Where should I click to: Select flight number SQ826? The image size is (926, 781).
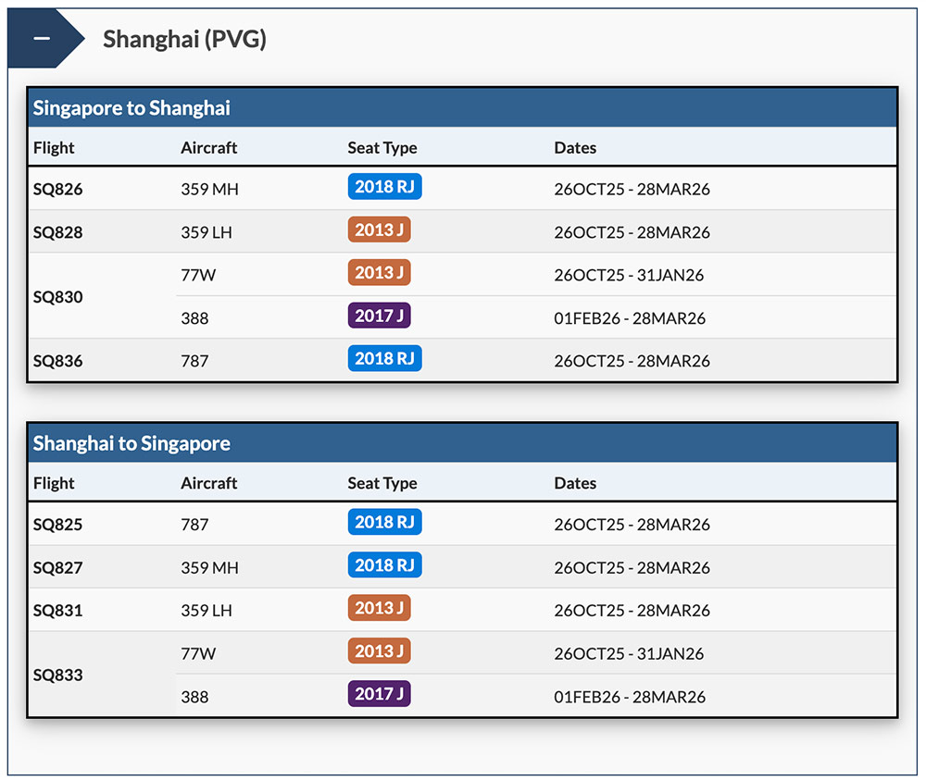click(x=57, y=190)
